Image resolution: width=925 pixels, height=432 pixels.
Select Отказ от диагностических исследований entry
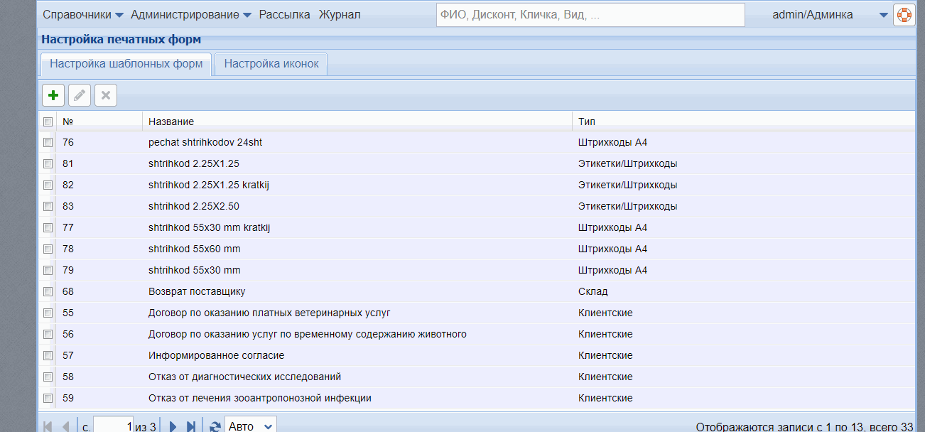click(x=245, y=377)
